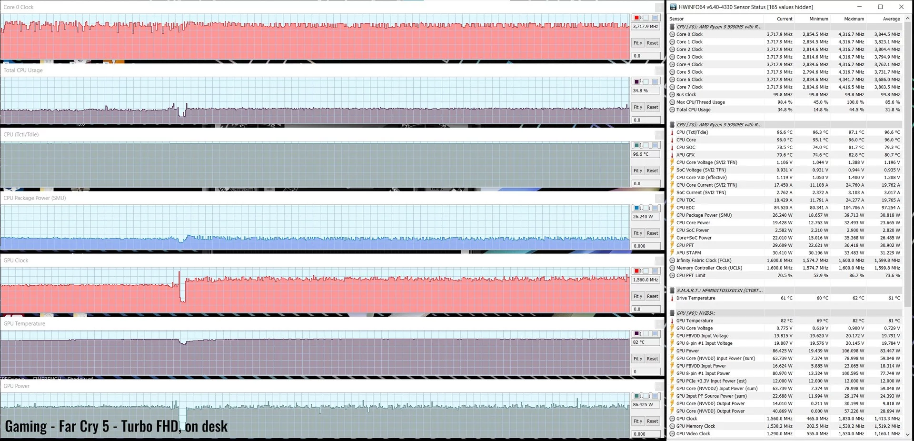Click the clock icon beside Core 3 Clock

coord(672,57)
